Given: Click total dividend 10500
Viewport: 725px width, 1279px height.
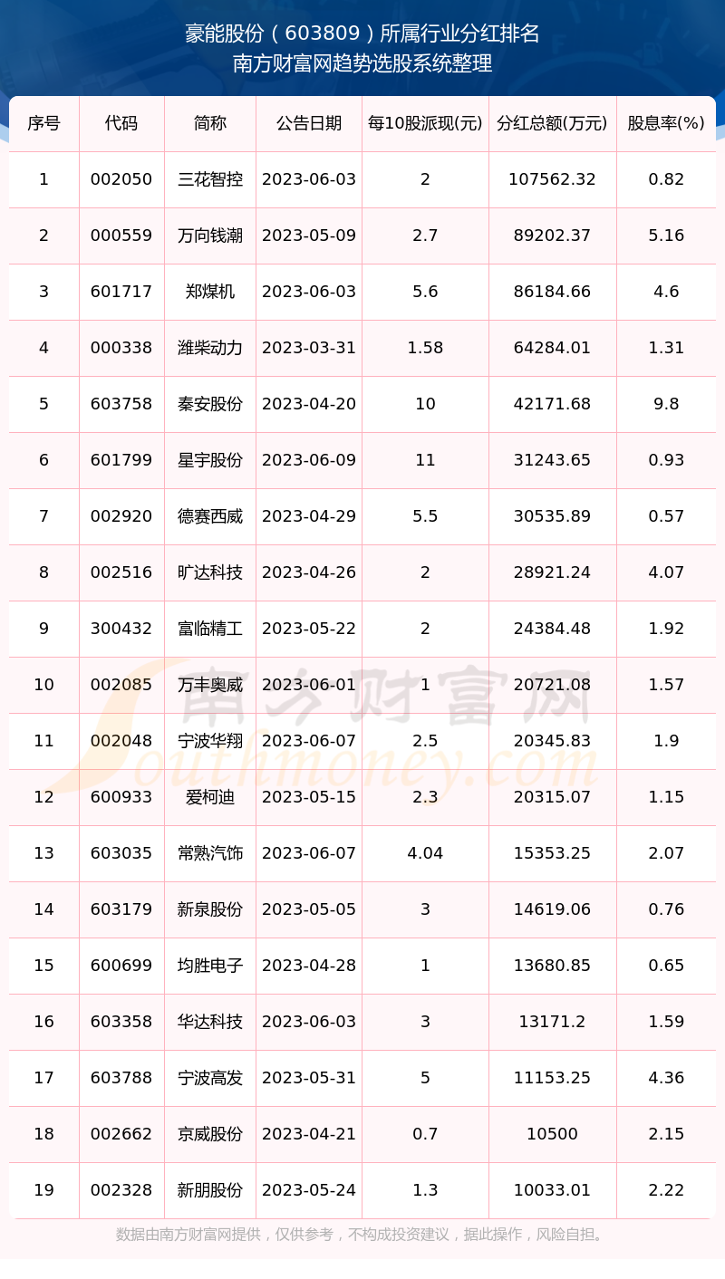Looking at the screenshot, I should pyautogui.click(x=552, y=1134).
